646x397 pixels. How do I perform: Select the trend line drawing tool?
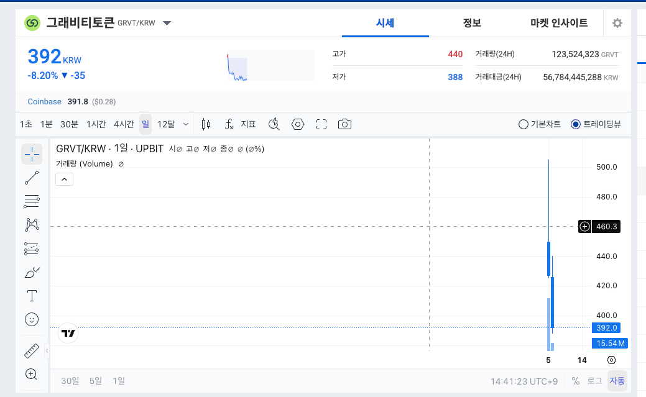click(32, 178)
